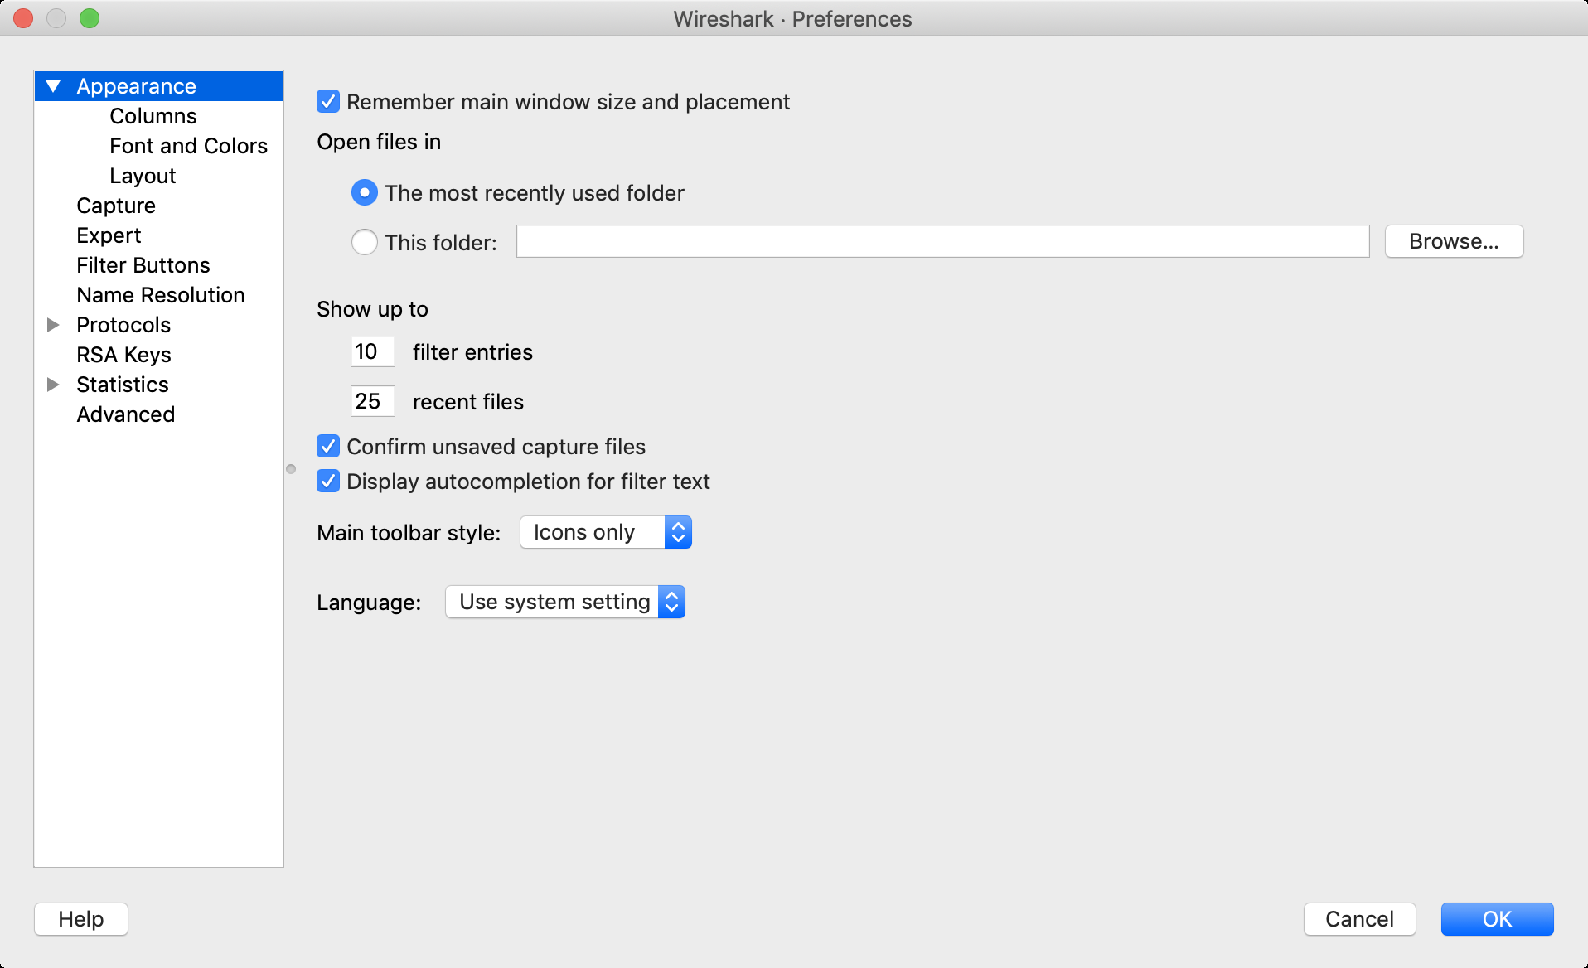Viewport: 1588px width, 968px height.
Task: Open Name Resolution preferences
Action: (161, 295)
